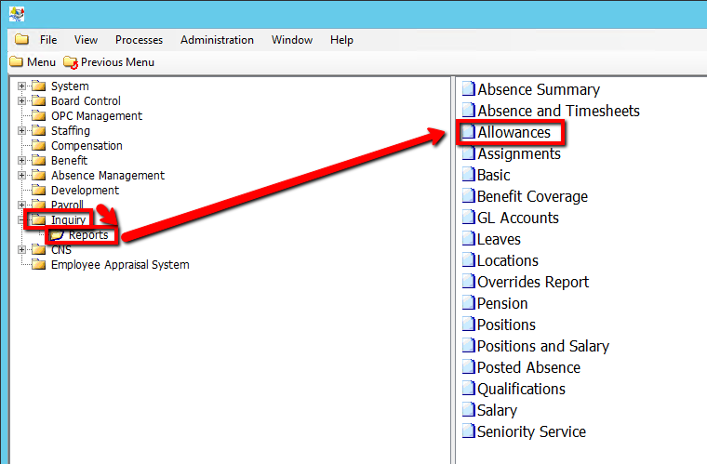Expand the Staffing folder node
This screenshot has height=464, width=707.
pyautogui.click(x=21, y=131)
